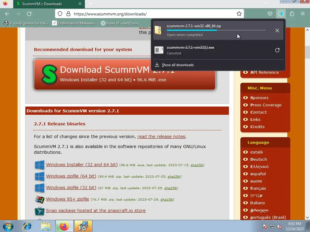Open API Reference in sidebar
Image resolution: width=310 pixels, height=232 pixels.
click(x=264, y=72)
